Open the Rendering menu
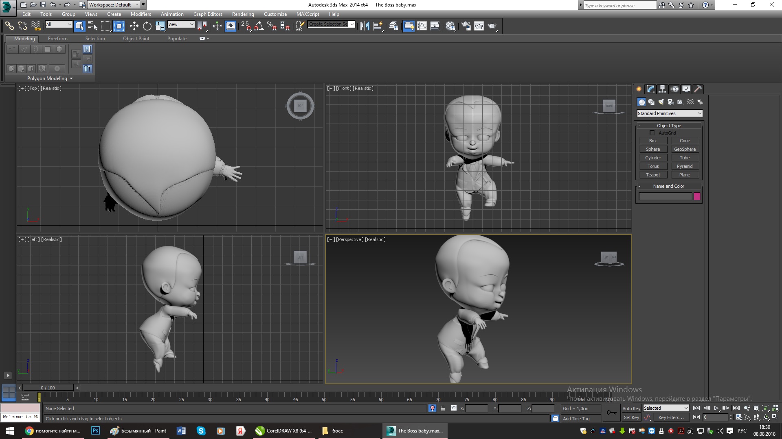The width and height of the screenshot is (782, 439). [243, 14]
